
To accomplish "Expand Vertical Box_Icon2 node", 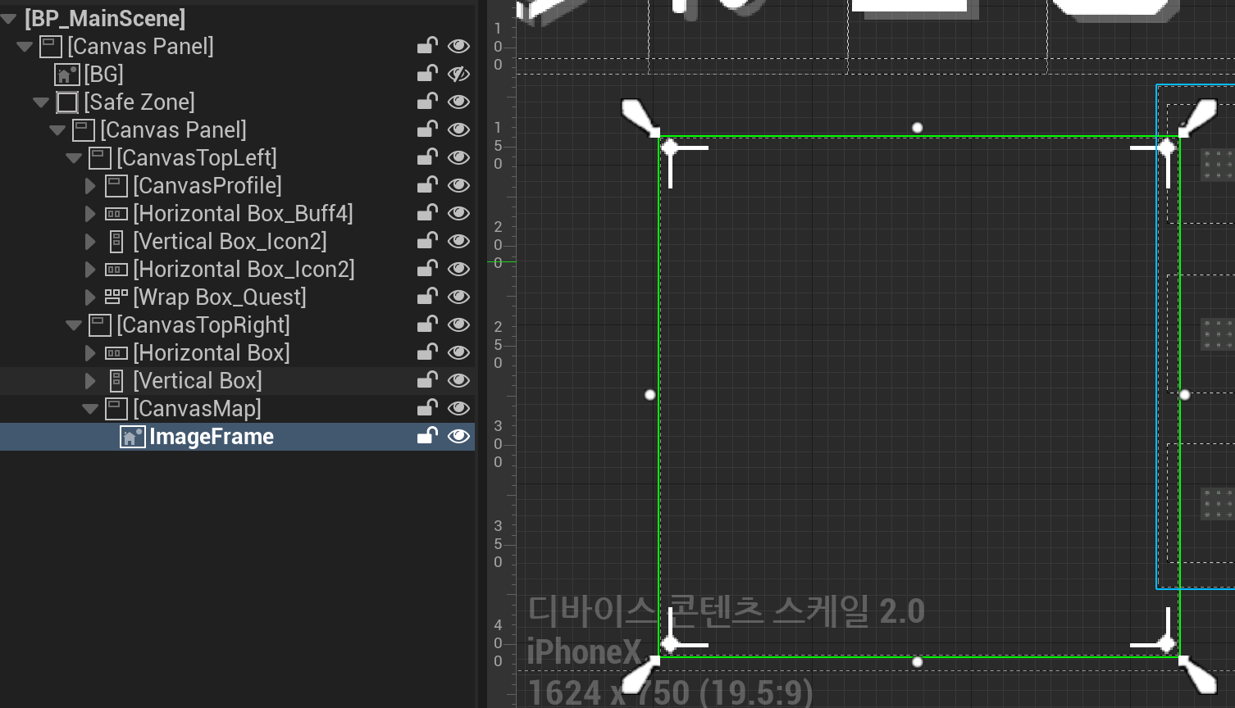I will [90, 242].
